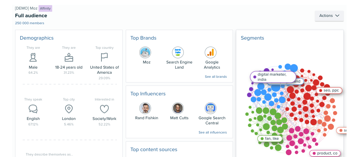Open Google Search Central influencer avatar
This screenshot has height=157, width=351.
(211, 108)
